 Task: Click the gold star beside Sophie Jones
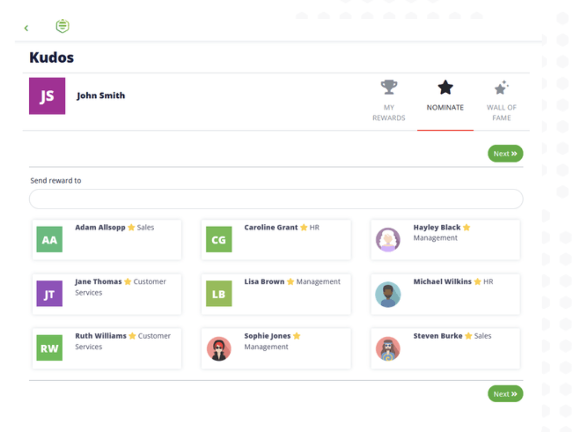[298, 335]
